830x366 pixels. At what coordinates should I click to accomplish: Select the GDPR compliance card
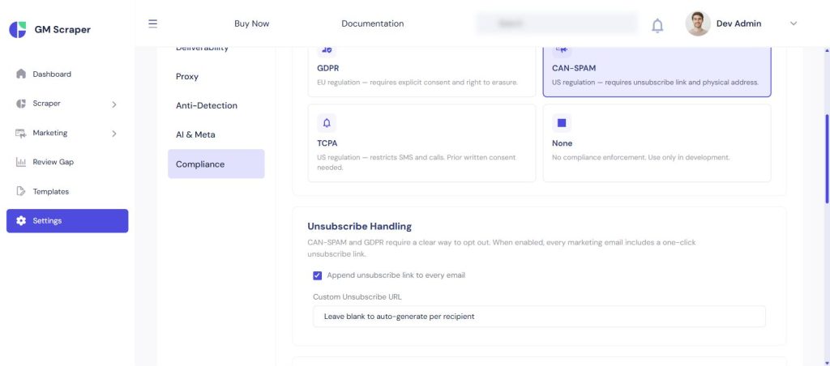click(421, 71)
